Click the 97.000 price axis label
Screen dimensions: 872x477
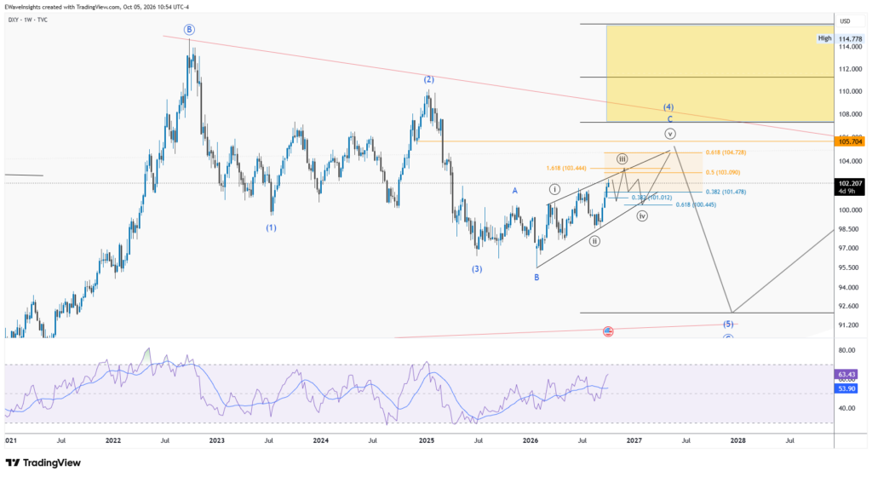851,247
